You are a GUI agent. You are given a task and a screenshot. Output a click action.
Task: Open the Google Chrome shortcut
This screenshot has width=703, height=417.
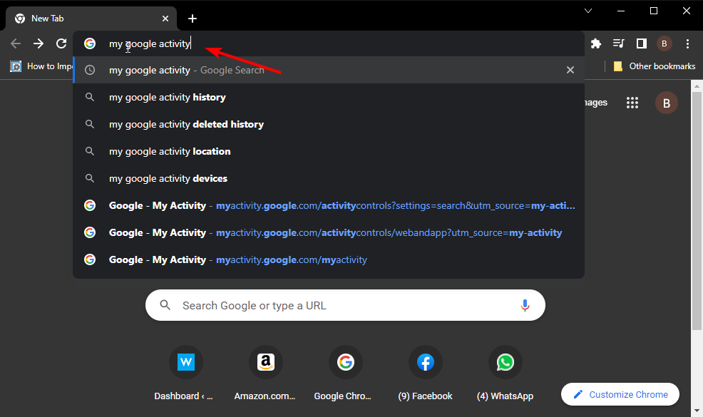click(x=346, y=362)
